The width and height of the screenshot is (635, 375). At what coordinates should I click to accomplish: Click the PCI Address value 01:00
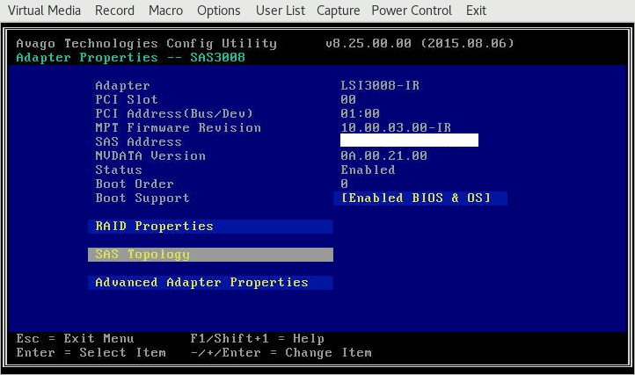360,113
